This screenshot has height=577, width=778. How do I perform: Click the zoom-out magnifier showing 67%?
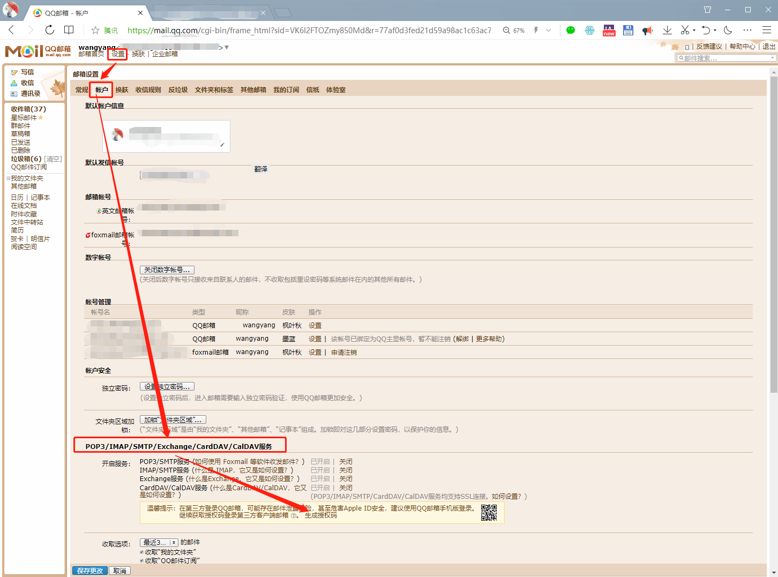click(x=506, y=30)
